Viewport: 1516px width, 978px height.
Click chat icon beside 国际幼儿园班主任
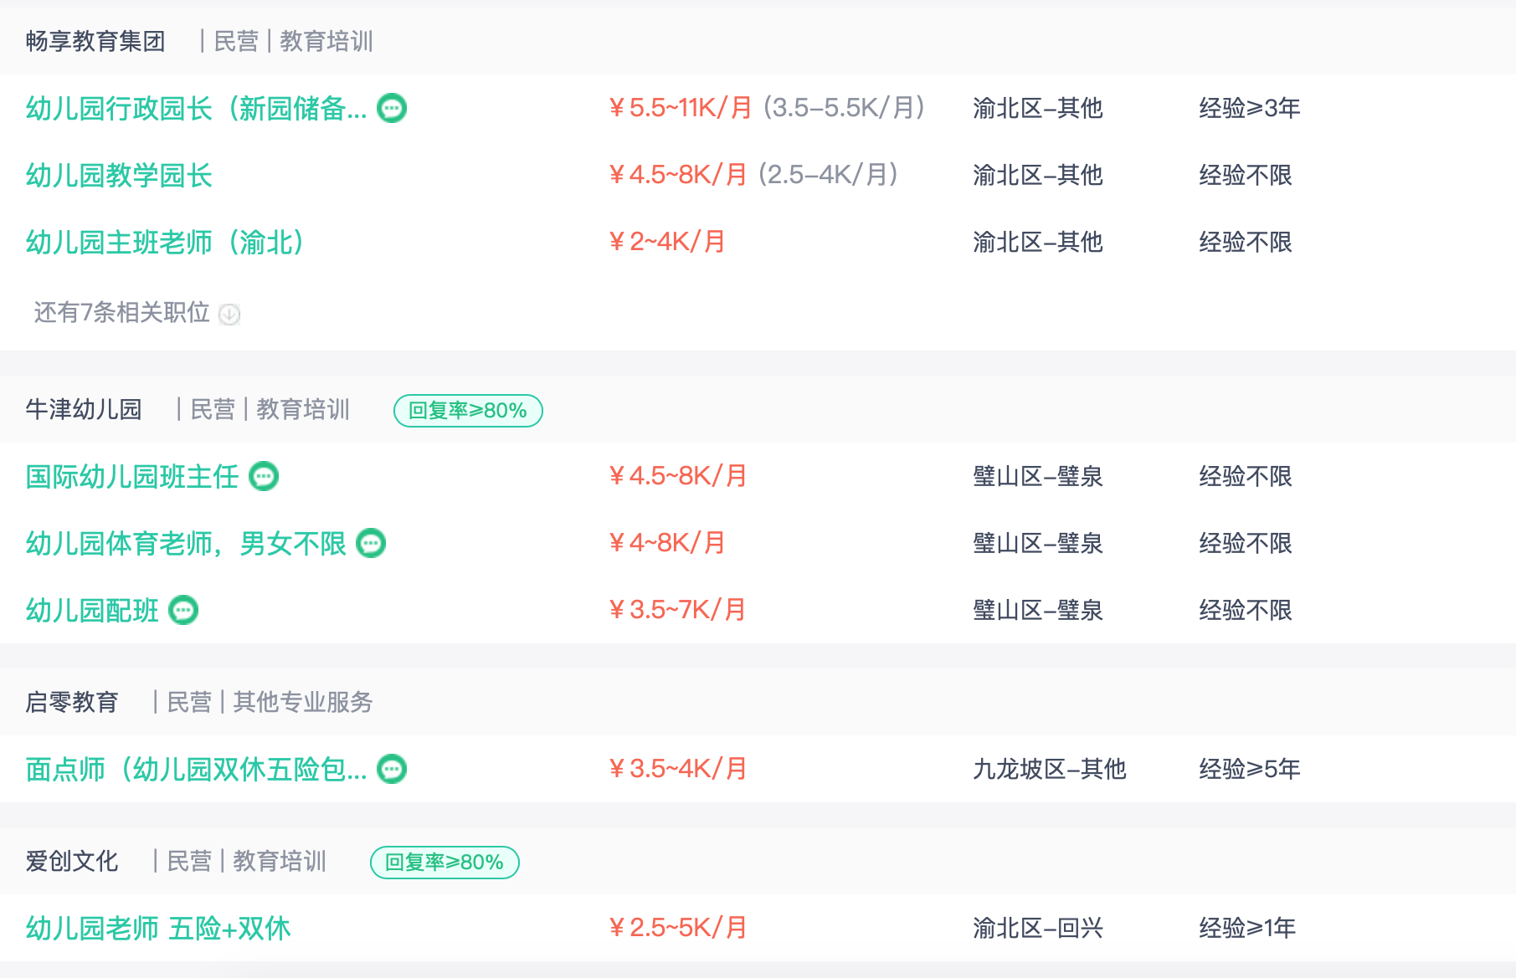(x=264, y=476)
